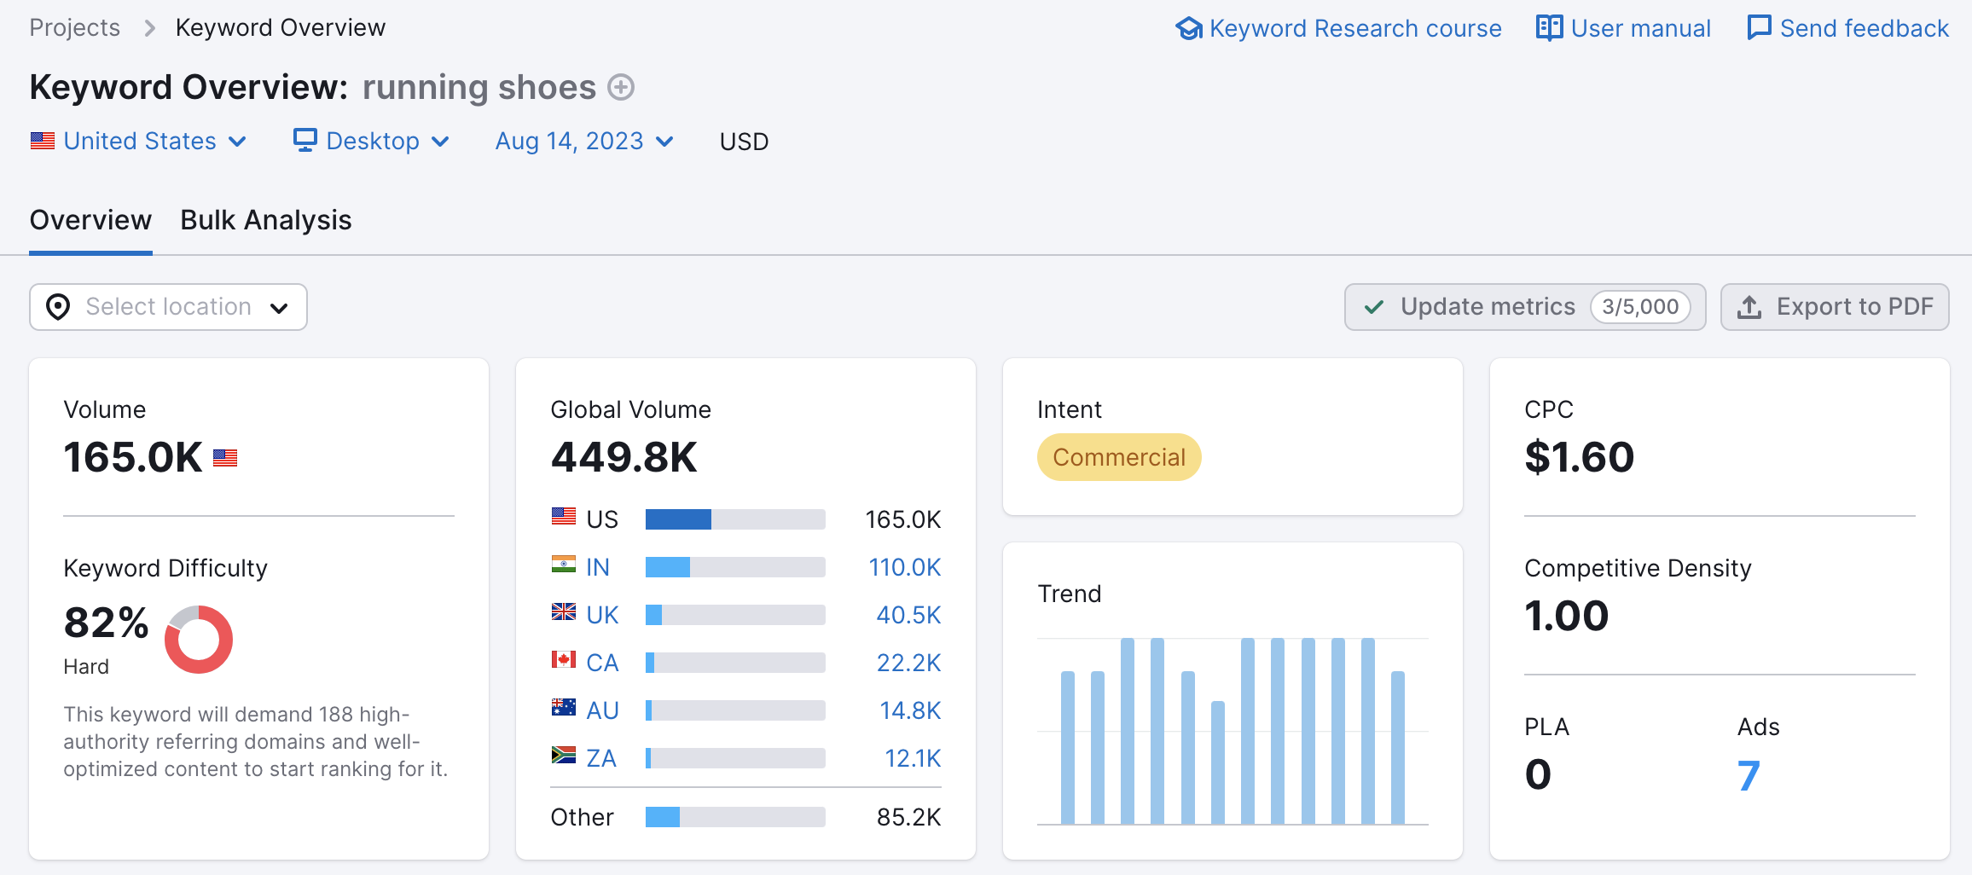Go to Projects breadcrumb link
Image resolution: width=1972 pixels, height=875 pixels.
click(x=75, y=28)
